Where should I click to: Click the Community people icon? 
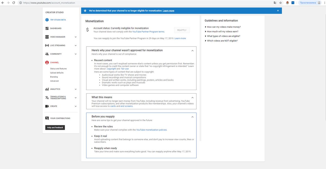pos(47,54)
